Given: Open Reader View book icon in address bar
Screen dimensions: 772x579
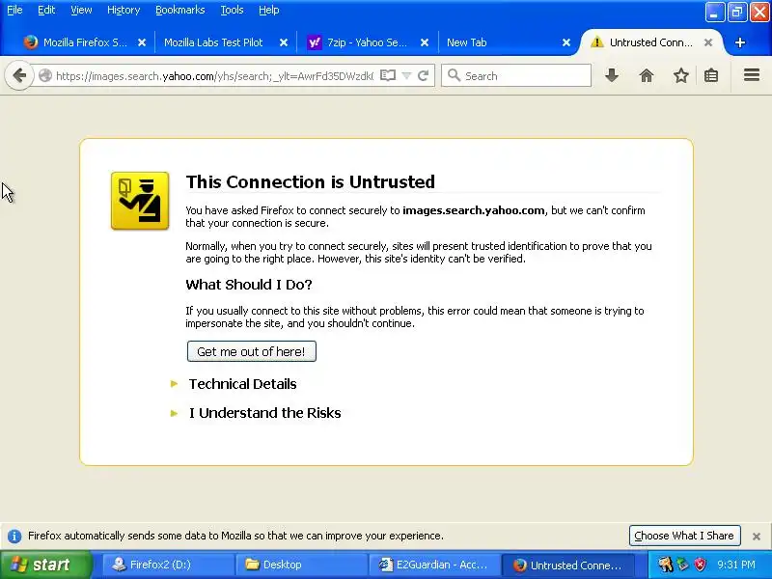Looking at the screenshot, I should click(388, 76).
